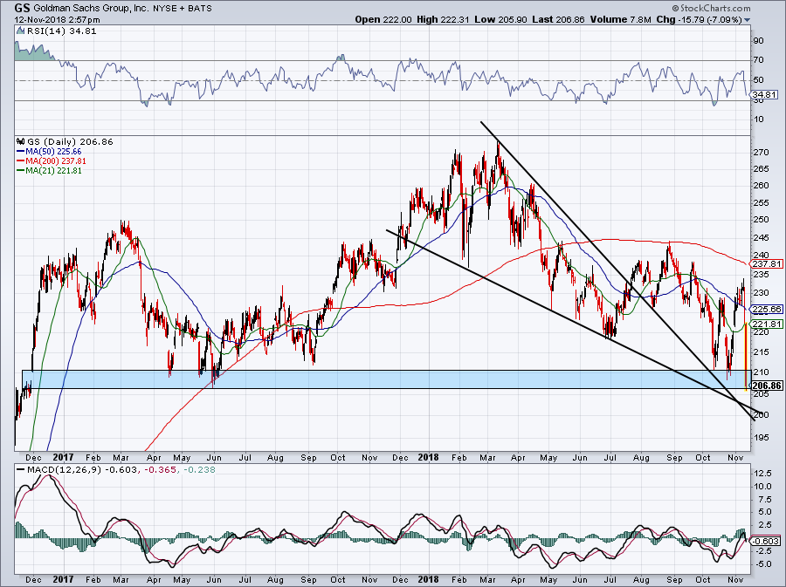The width and height of the screenshot is (786, 587).
Task: Click the MA(21) 221.81 legend text
Action: pyautogui.click(x=53, y=171)
